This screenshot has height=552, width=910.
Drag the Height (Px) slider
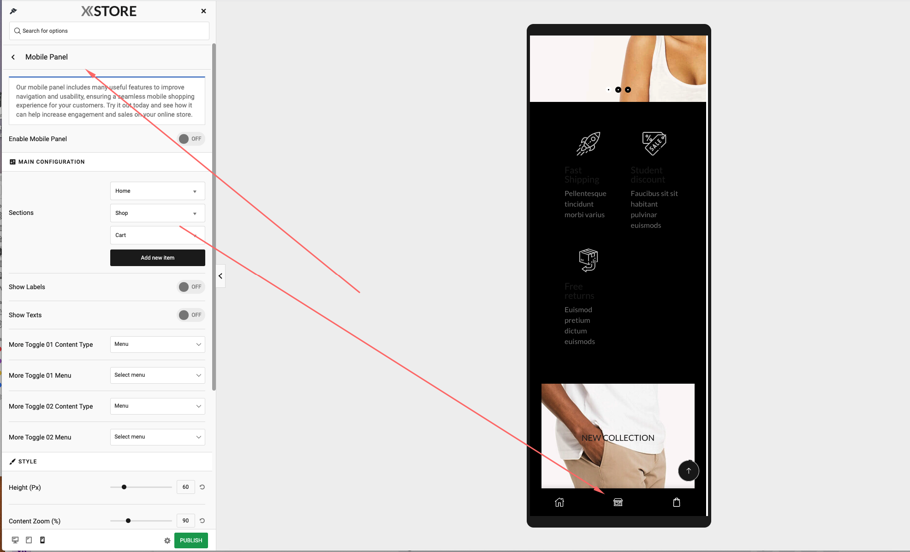(x=124, y=487)
